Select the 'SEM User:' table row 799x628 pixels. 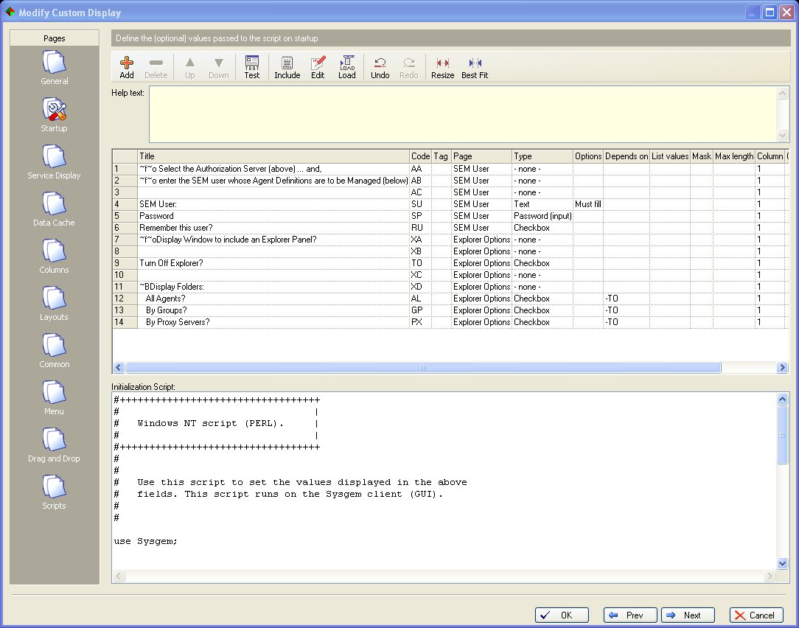pos(273,204)
